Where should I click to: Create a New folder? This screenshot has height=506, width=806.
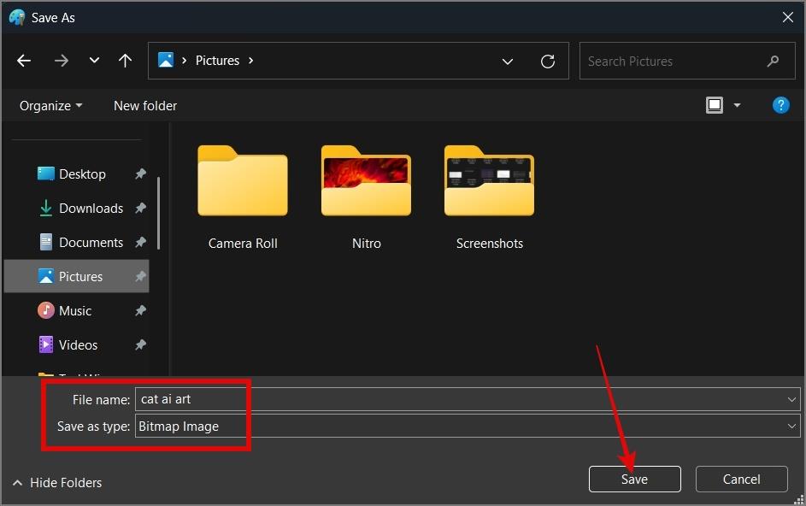(x=145, y=106)
